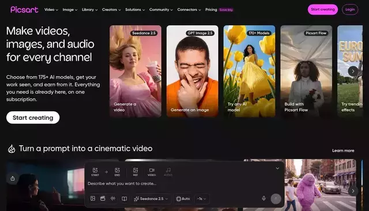369x211 pixels.
Task: Open the 170+ Models tulip card
Action: click(x=249, y=71)
